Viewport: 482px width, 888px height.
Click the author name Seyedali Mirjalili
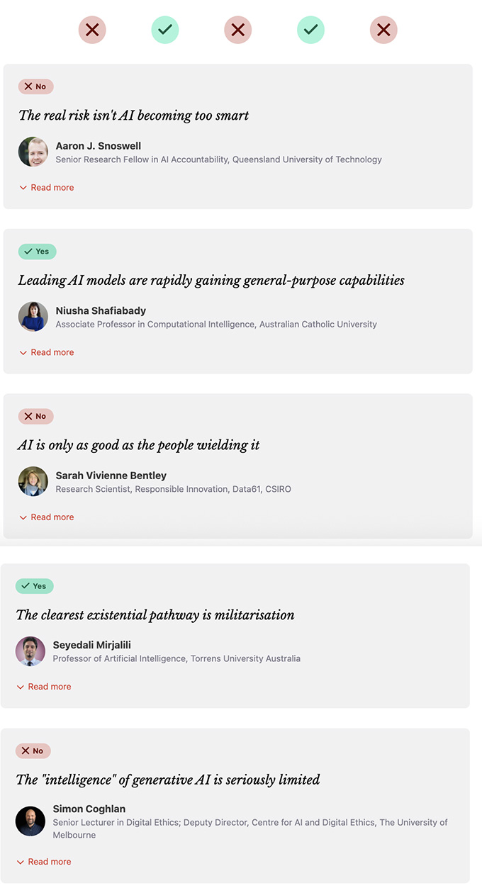92,645
